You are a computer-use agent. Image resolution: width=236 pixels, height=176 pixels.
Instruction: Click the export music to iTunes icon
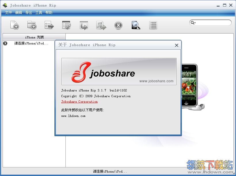point(101,25)
